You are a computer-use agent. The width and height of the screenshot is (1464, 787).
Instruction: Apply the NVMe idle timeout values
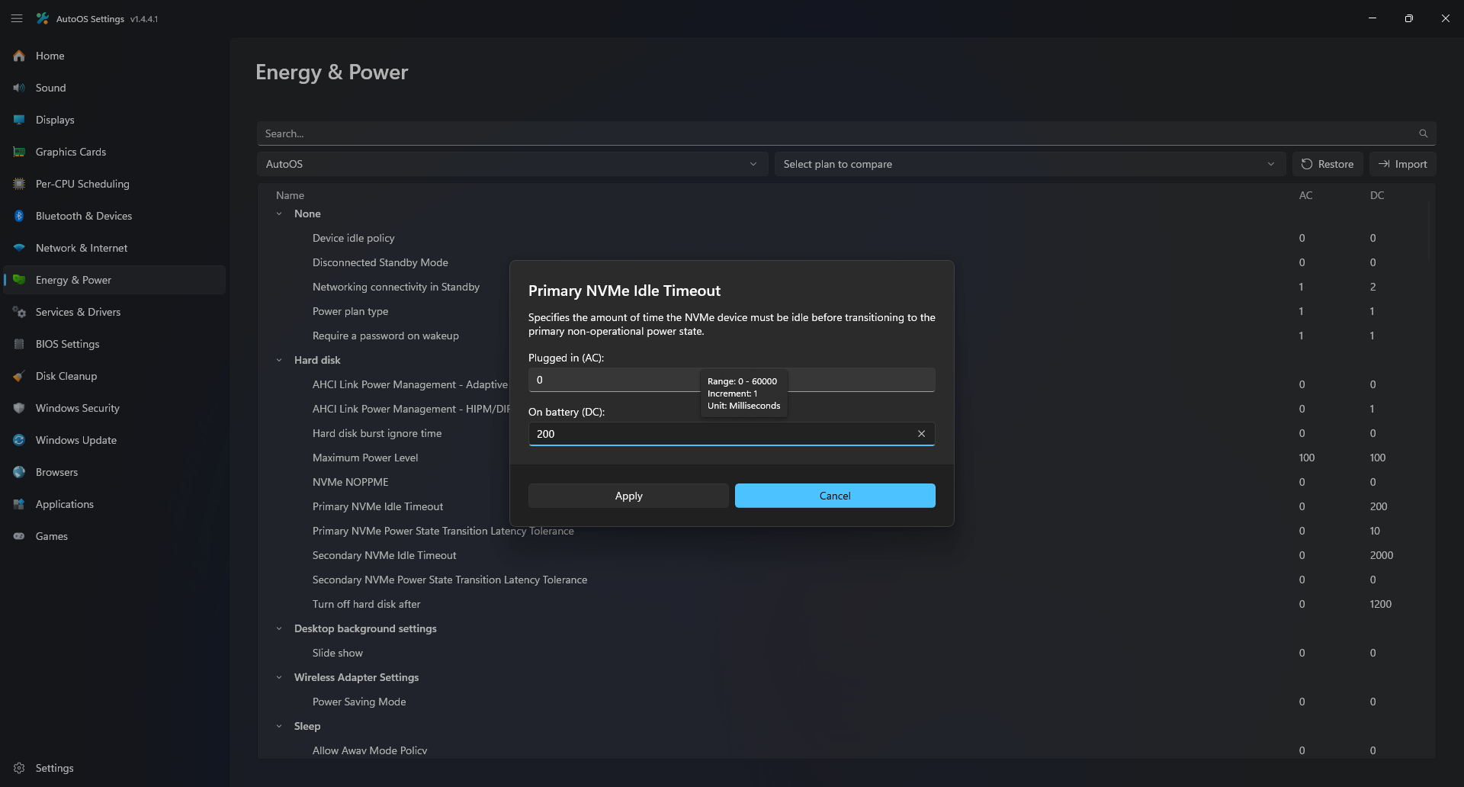[x=628, y=496]
